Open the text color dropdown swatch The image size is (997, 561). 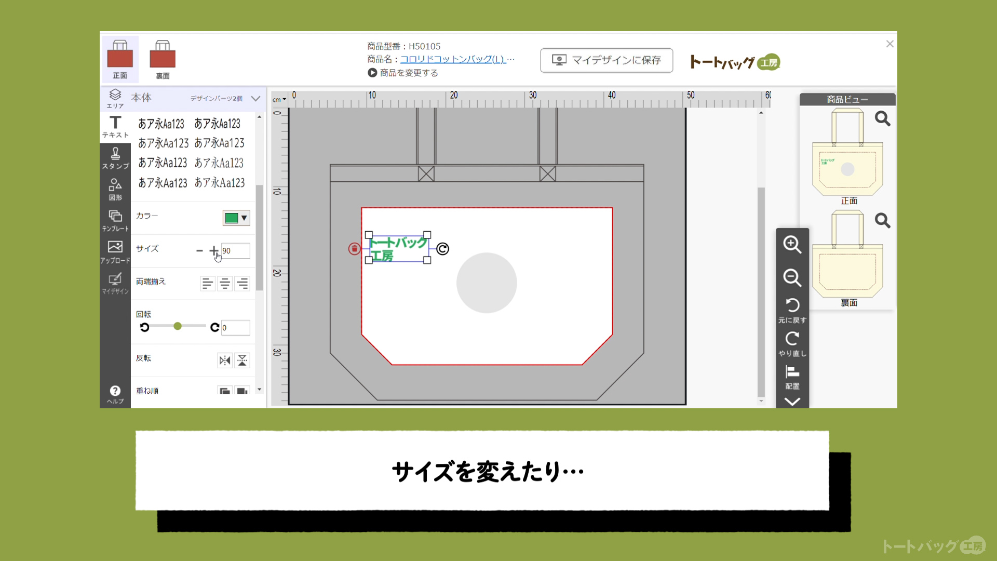pos(236,218)
